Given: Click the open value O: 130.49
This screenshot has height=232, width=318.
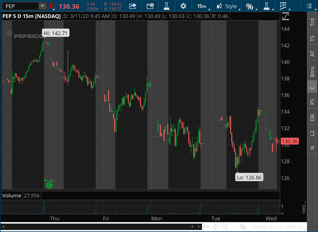Looking at the screenshot, I should point(124,16).
